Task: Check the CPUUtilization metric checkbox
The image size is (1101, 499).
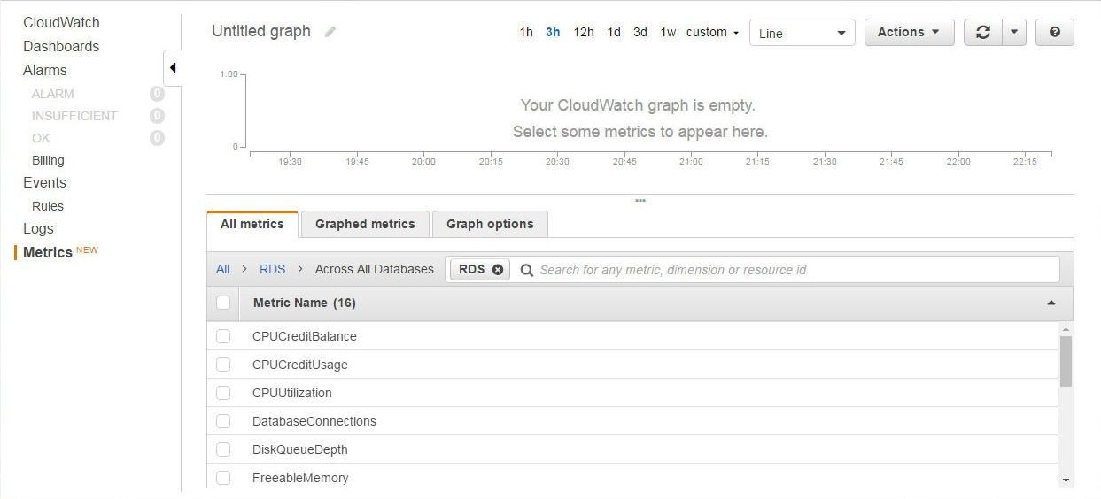Action: pyautogui.click(x=223, y=393)
